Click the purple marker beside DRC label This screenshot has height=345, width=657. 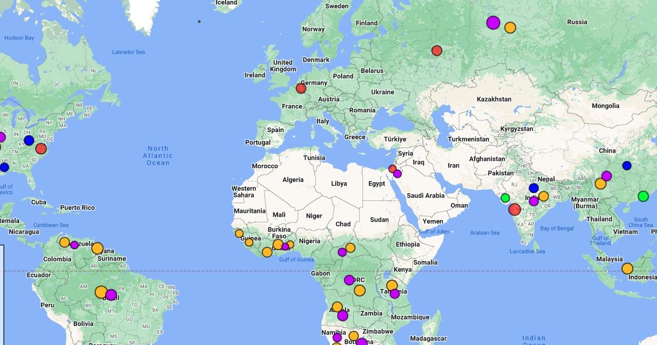pos(349,280)
